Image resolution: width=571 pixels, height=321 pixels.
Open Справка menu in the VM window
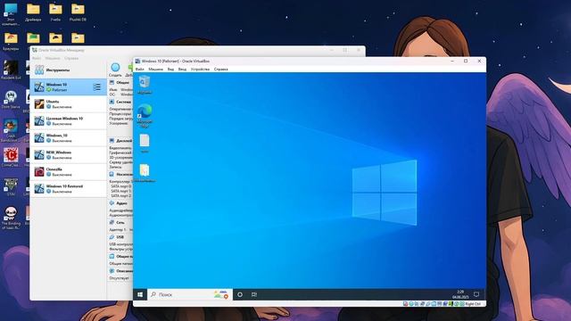coord(220,70)
